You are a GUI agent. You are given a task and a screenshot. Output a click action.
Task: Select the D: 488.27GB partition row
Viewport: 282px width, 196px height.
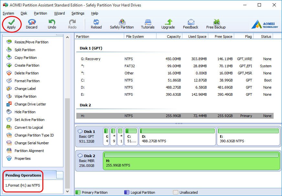tap(175, 87)
